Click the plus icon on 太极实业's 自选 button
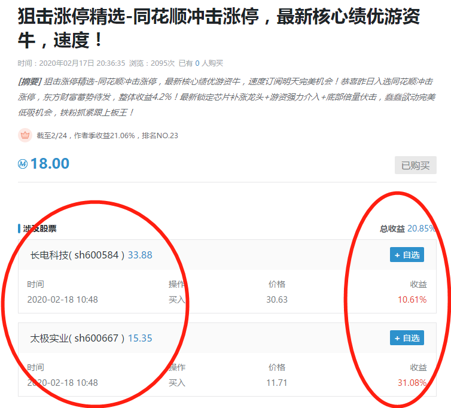The image size is (451, 408). click(397, 338)
